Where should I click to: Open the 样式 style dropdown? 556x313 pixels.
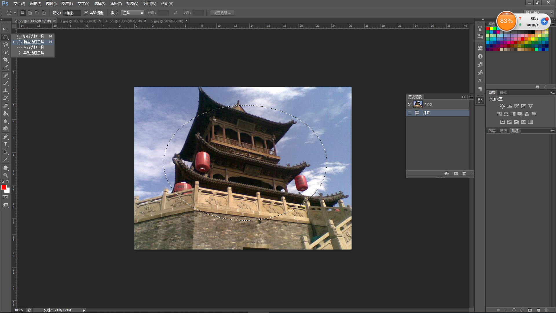pos(132,13)
